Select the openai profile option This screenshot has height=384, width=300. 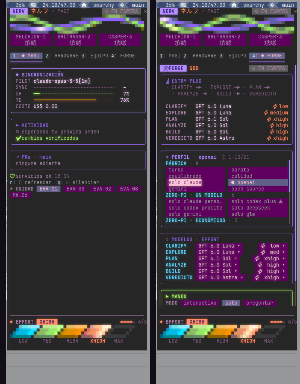[x=258, y=182]
